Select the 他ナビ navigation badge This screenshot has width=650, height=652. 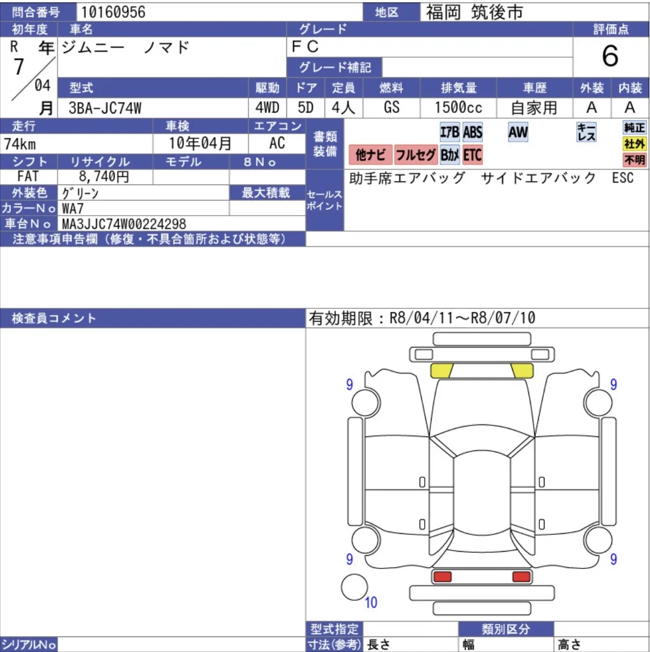(371, 154)
